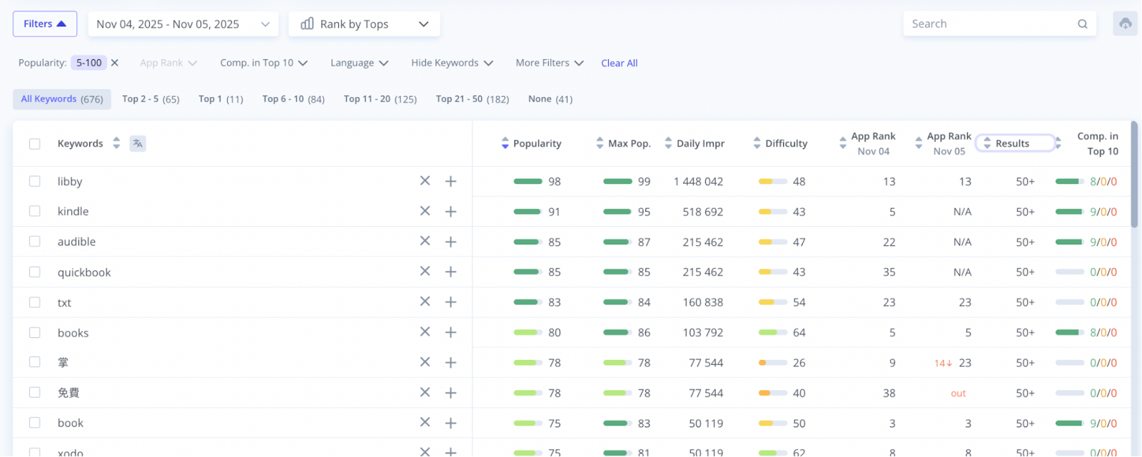Viewport: 1142px width, 457px height.
Task: Add the 'books' keyword with plus icon
Action: [x=450, y=332]
